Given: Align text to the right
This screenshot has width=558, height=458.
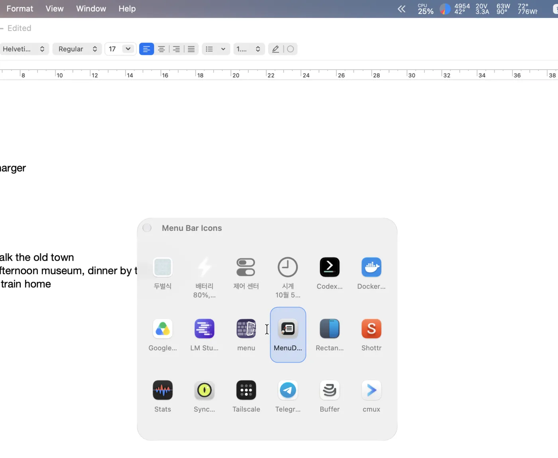Looking at the screenshot, I should (x=176, y=49).
